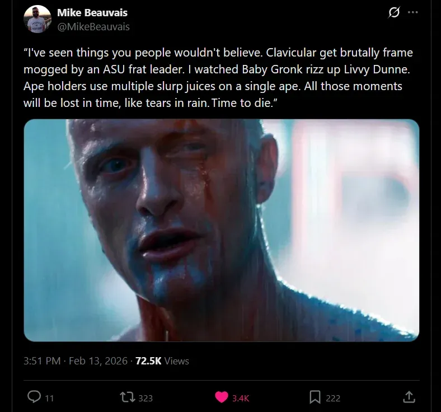Click the reply speech bubble icon

click(x=34, y=397)
